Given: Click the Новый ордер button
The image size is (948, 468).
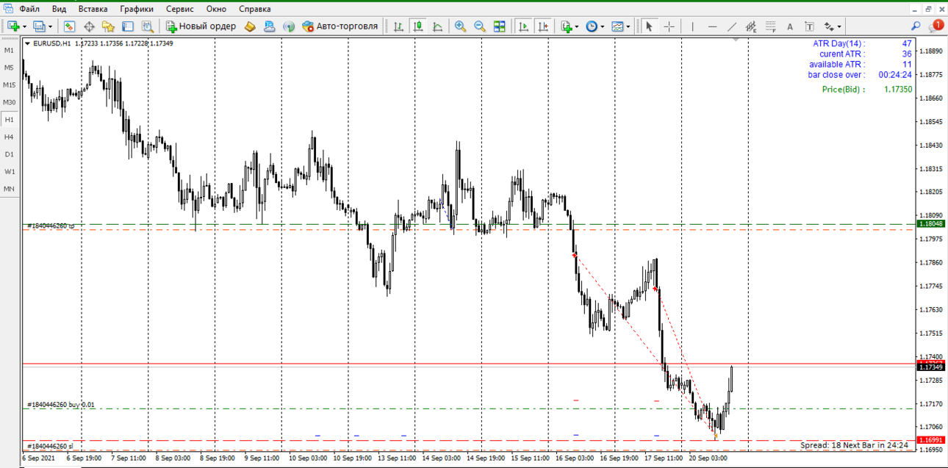Looking at the screenshot, I should point(201,26).
